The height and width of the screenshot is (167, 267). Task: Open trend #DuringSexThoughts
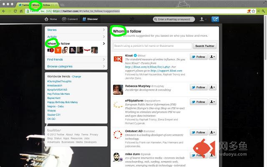(x=59, y=81)
